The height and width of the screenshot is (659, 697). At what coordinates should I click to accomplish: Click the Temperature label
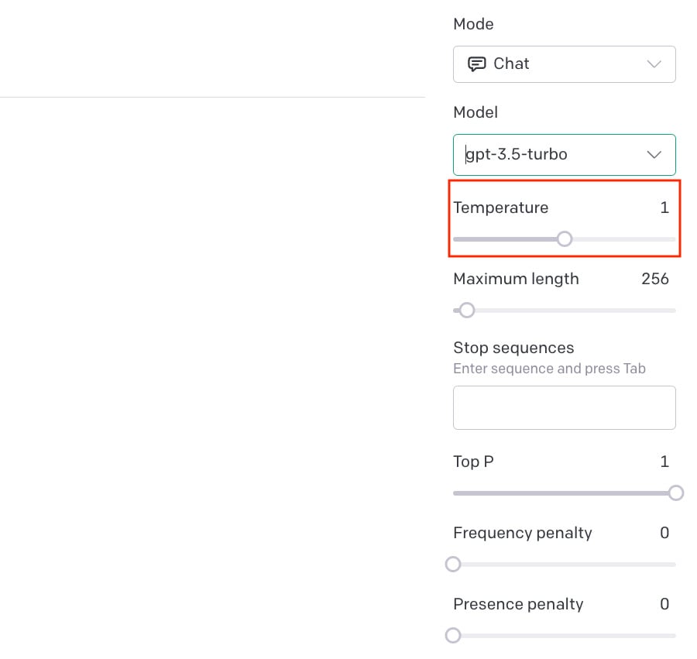click(501, 208)
